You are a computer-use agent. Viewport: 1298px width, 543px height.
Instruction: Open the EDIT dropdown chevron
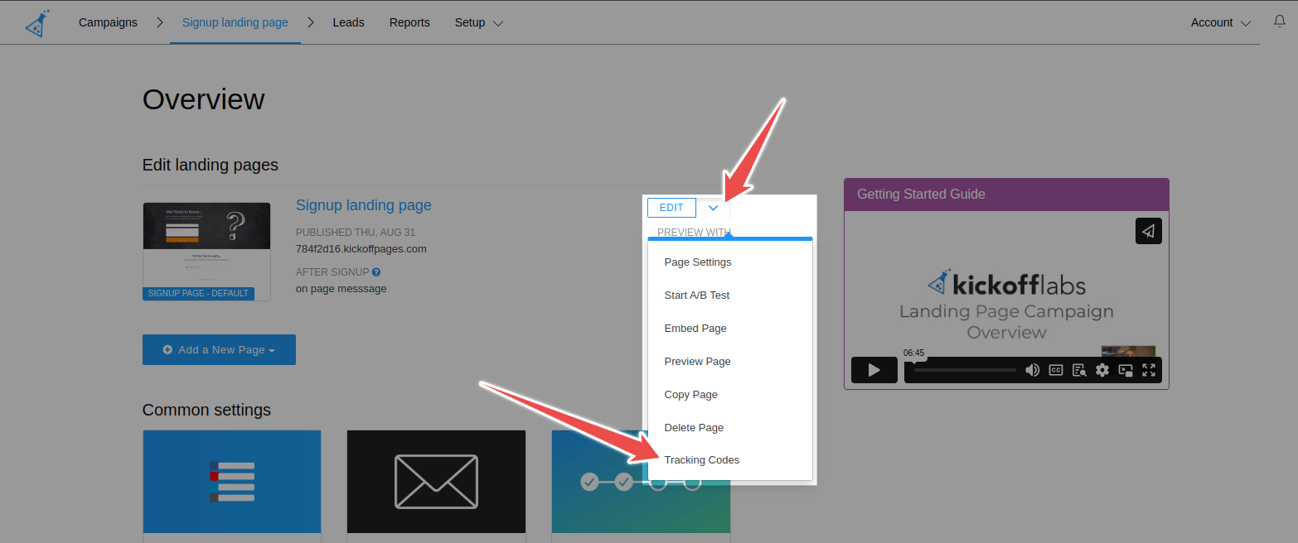[x=713, y=208]
